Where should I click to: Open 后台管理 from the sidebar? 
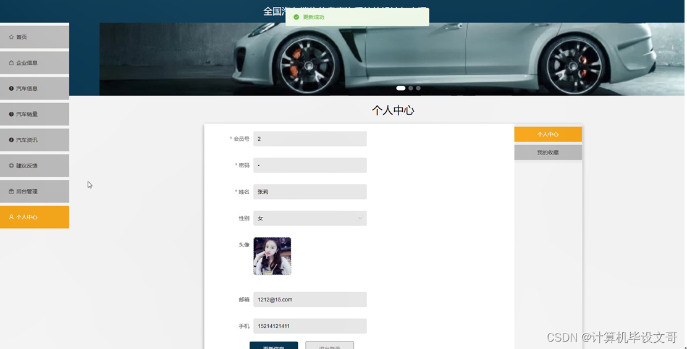click(x=35, y=191)
